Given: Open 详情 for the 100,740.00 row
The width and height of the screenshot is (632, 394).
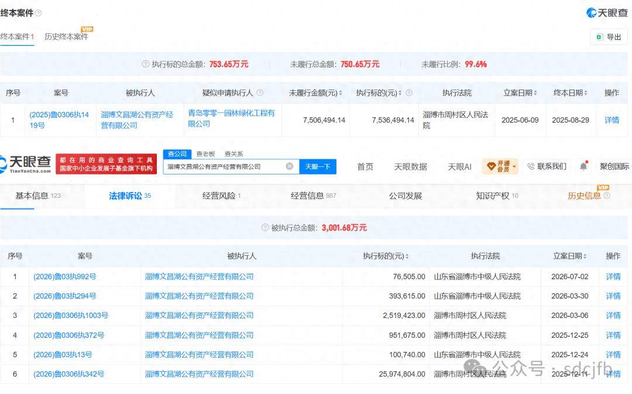Looking at the screenshot, I should (x=613, y=354).
